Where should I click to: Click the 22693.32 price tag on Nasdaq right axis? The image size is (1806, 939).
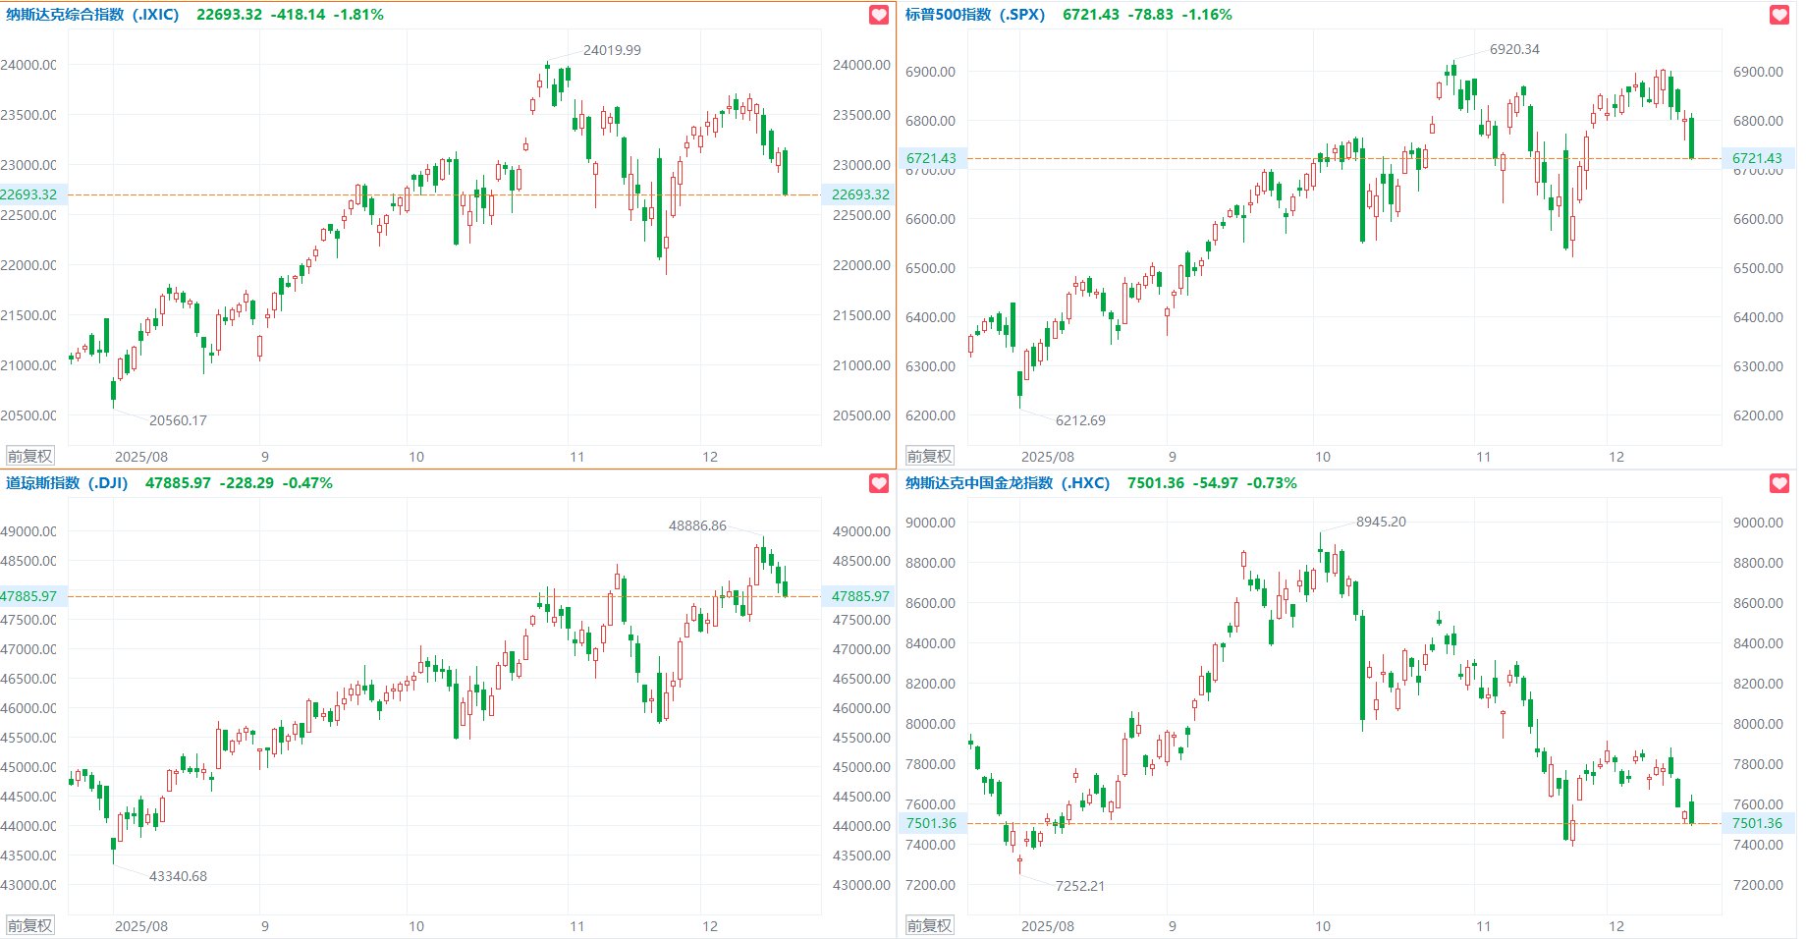[860, 194]
